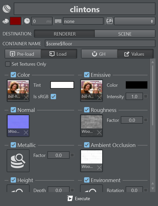Click the Values button
Viewport: 158px width, 206px height.
click(135, 54)
